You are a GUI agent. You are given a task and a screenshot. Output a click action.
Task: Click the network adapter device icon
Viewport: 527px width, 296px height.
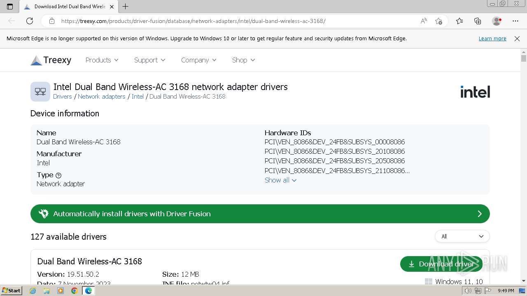(x=40, y=91)
